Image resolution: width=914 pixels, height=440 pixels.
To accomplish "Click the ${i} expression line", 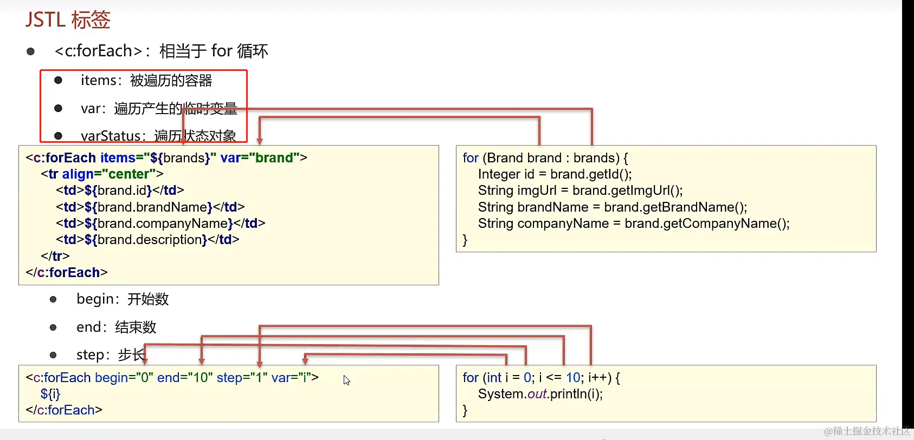I will (50, 393).
